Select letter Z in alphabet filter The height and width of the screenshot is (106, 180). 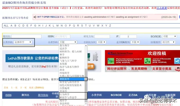[x=110, y=26]
